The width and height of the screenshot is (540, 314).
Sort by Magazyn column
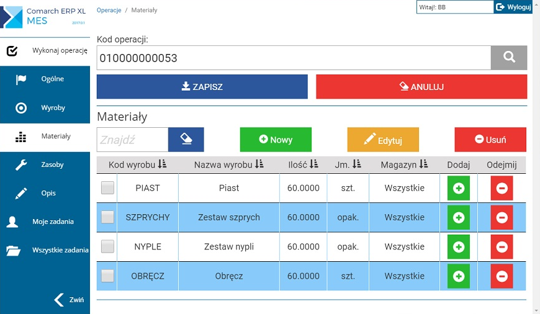coord(404,164)
